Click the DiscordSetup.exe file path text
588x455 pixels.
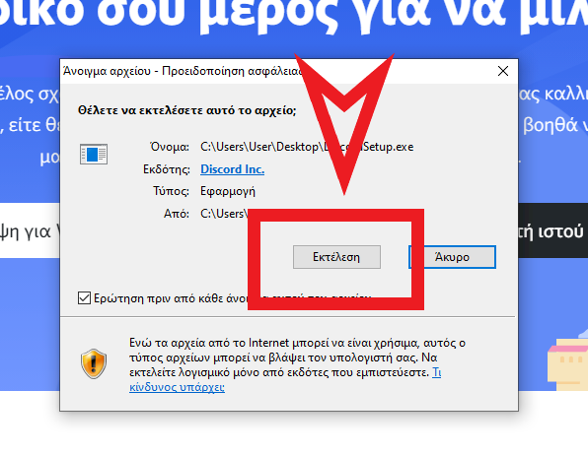(x=307, y=147)
